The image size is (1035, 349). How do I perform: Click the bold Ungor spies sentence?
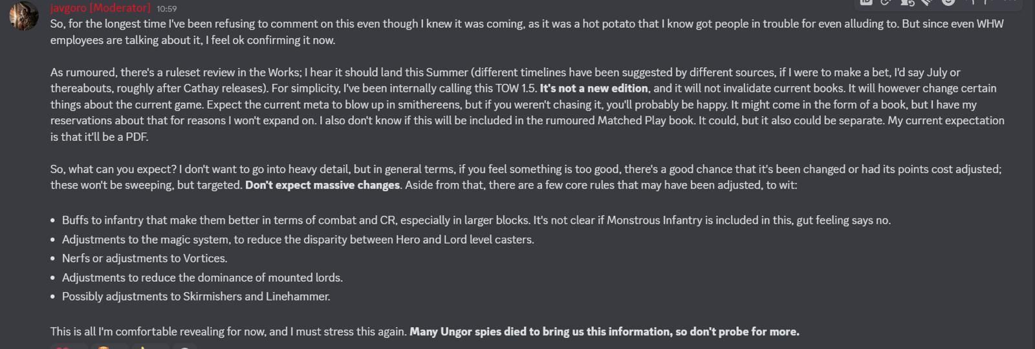[x=604, y=332]
